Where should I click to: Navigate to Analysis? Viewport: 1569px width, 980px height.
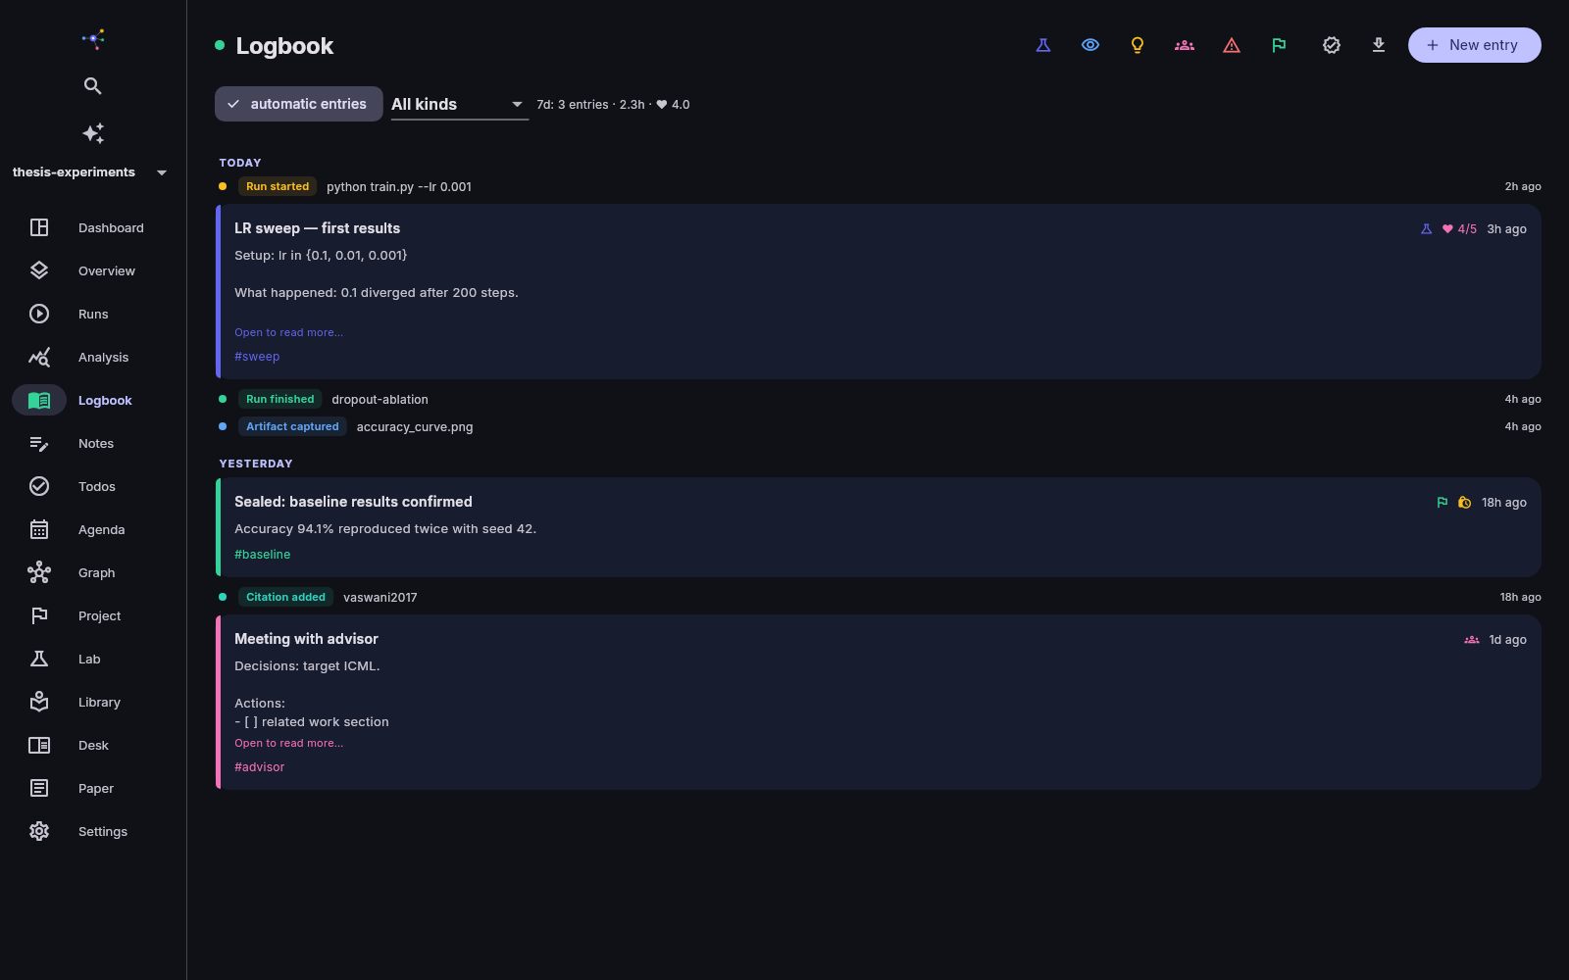click(93, 357)
